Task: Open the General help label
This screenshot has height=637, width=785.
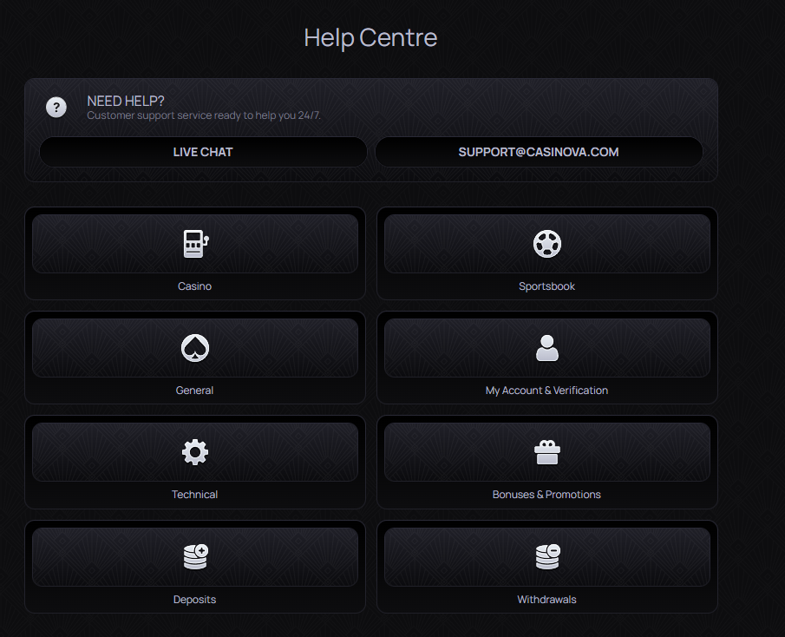Action: pos(195,391)
